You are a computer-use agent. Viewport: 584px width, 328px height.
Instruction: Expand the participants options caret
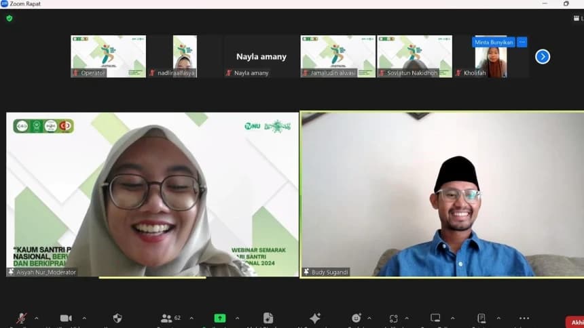pyautogui.click(x=191, y=318)
